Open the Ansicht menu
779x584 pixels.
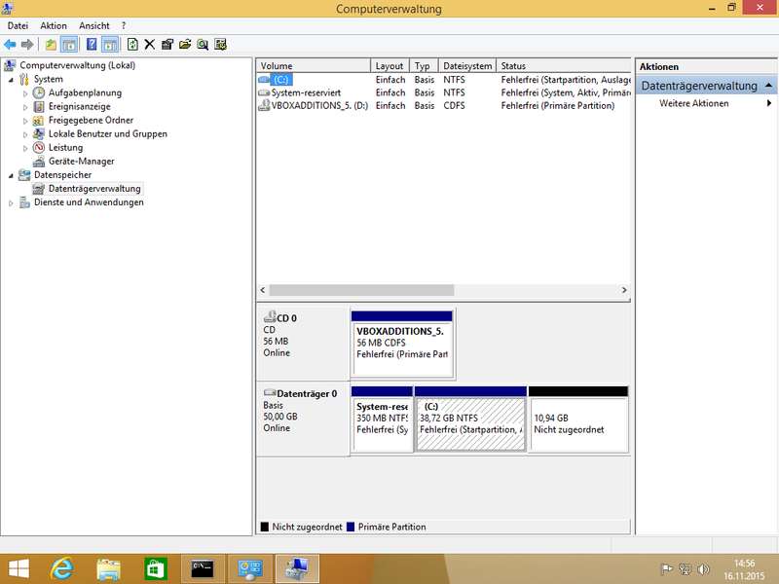93,26
